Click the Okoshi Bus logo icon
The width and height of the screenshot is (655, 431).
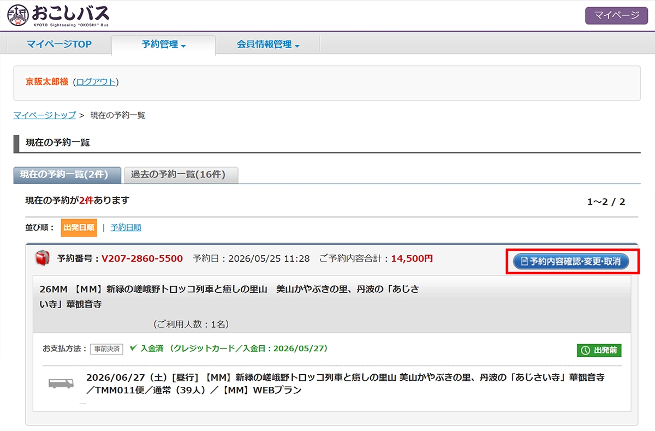(17, 15)
